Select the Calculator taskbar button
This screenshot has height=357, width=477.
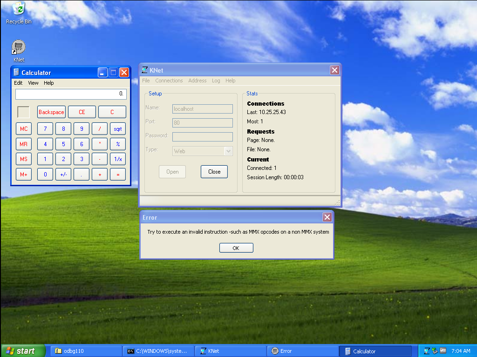pos(375,351)
